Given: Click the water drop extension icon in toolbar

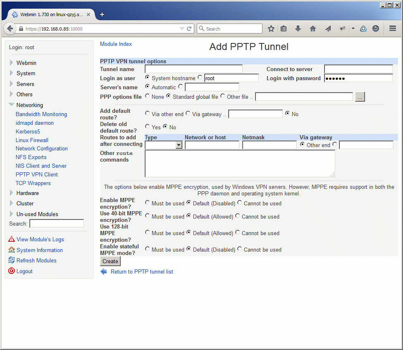Looking at the screenshot, I should (363, 29).
